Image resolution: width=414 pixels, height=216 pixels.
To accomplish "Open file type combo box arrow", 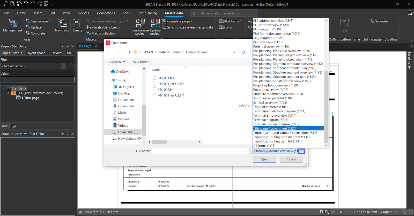I will [x=301, y=151].
